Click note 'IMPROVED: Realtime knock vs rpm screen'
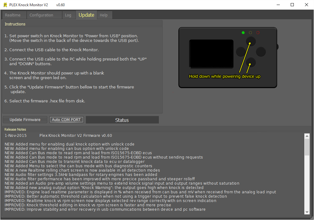The image size is (314, 220). 111,201
